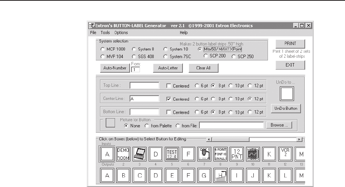Select input button 1 labeled A
Viewport: 345px width, 187px height.
[x=107, y=154]
